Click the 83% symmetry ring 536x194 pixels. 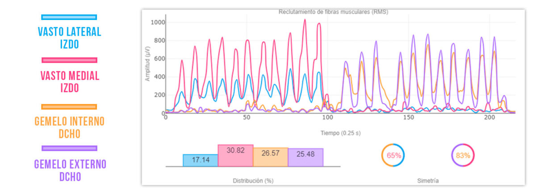pyautogui.click(x=463, y=156)
